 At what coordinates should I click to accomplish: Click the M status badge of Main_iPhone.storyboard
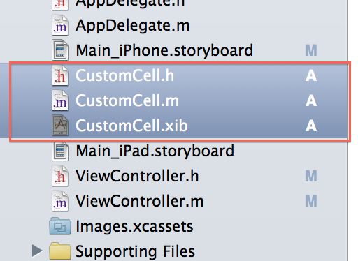[311, 50]
